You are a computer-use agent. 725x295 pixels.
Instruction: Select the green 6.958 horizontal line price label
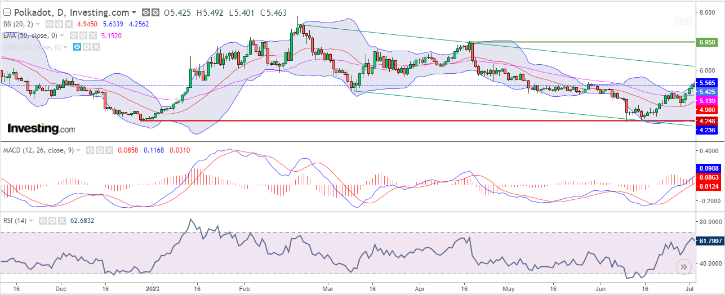pos(707,42)
